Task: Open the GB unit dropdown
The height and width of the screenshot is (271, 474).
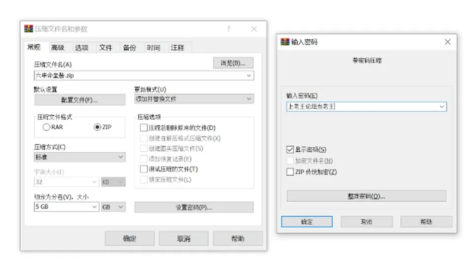Action: [114, 207]
